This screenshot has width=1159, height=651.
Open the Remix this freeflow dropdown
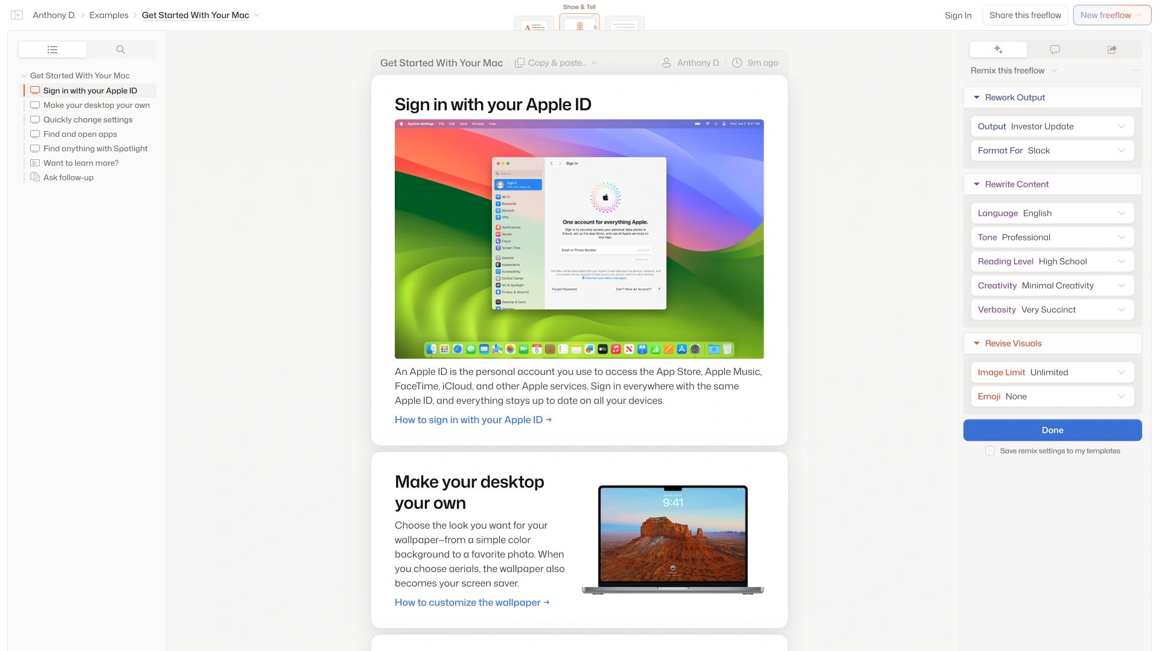click(1014, 71)
